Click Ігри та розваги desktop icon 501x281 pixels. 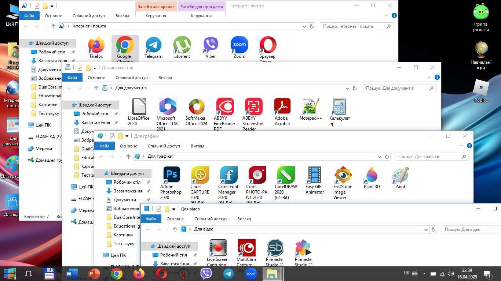click(481, 18)
